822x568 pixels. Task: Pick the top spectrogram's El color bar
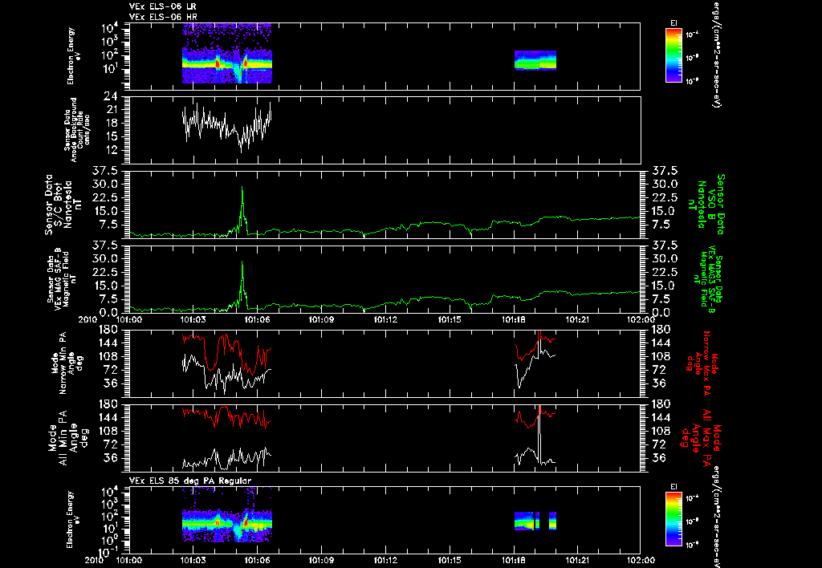[x=673, y=55]
